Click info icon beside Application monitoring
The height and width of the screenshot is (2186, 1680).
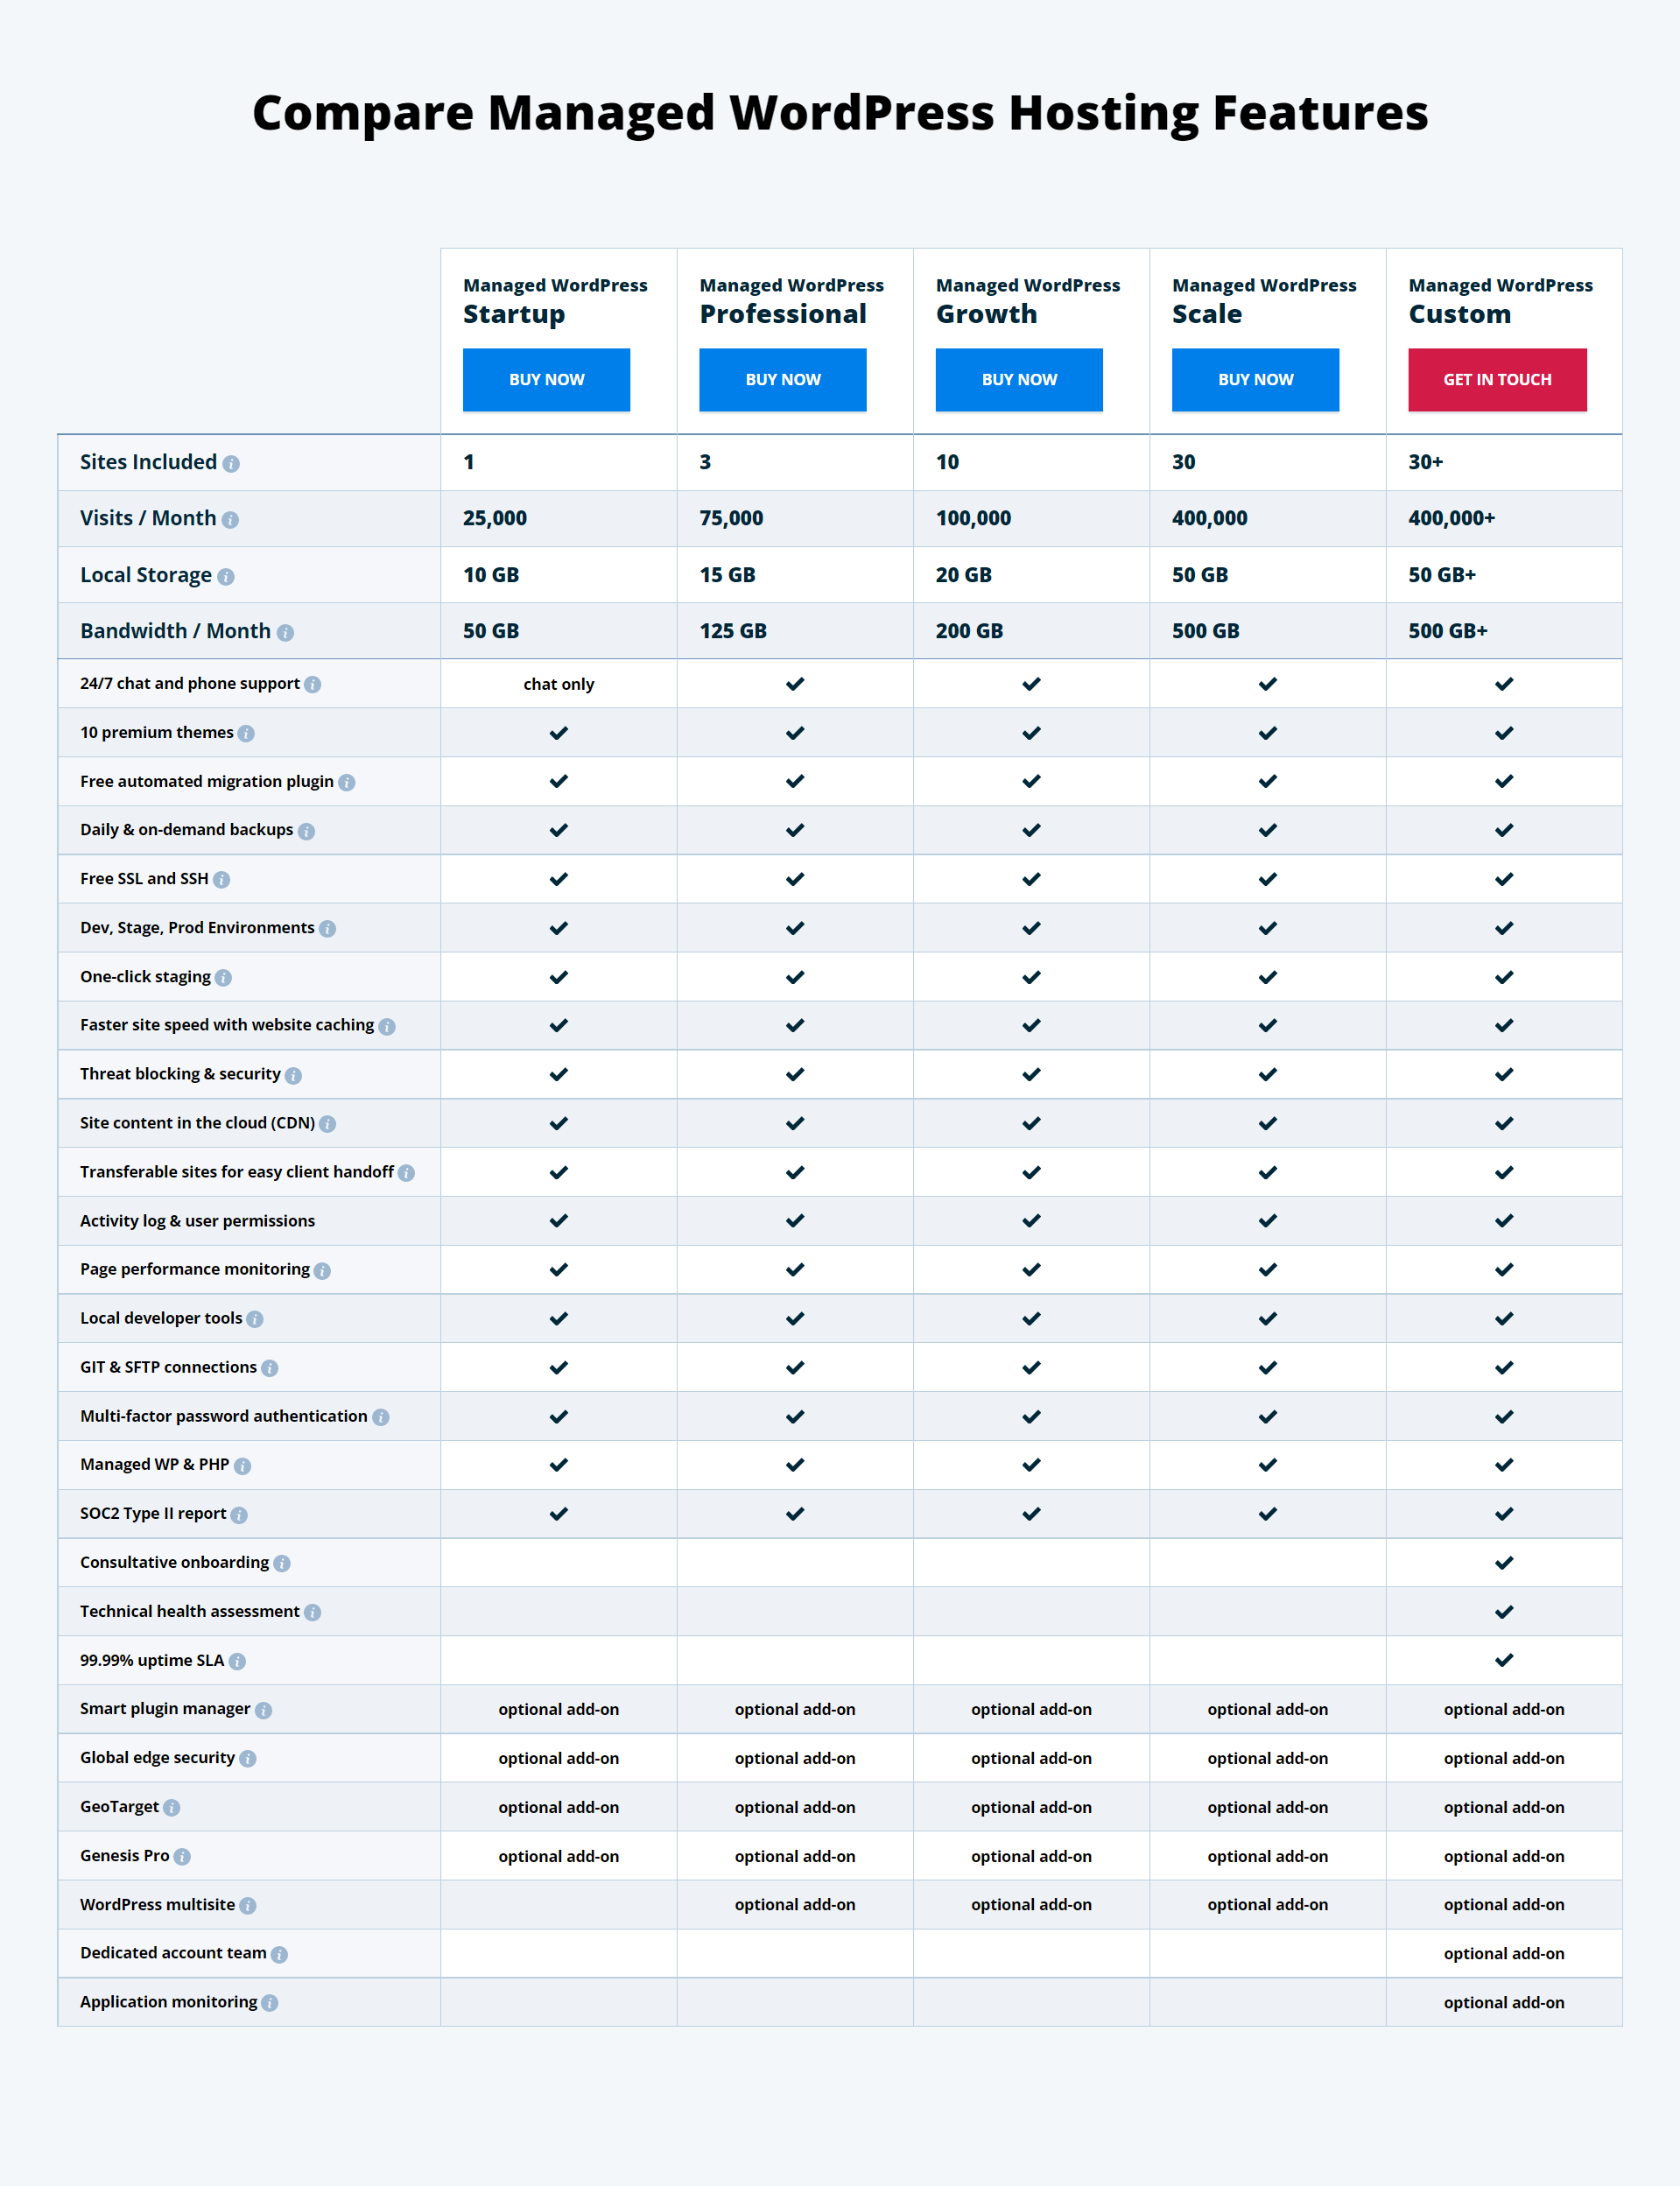tap(270, 2003)
